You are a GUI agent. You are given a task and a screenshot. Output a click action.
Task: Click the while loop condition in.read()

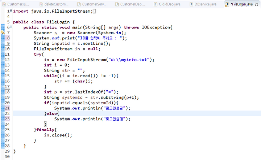(85, 76)
